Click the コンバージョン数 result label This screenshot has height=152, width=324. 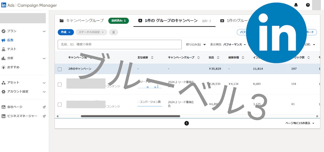(149, 102)
